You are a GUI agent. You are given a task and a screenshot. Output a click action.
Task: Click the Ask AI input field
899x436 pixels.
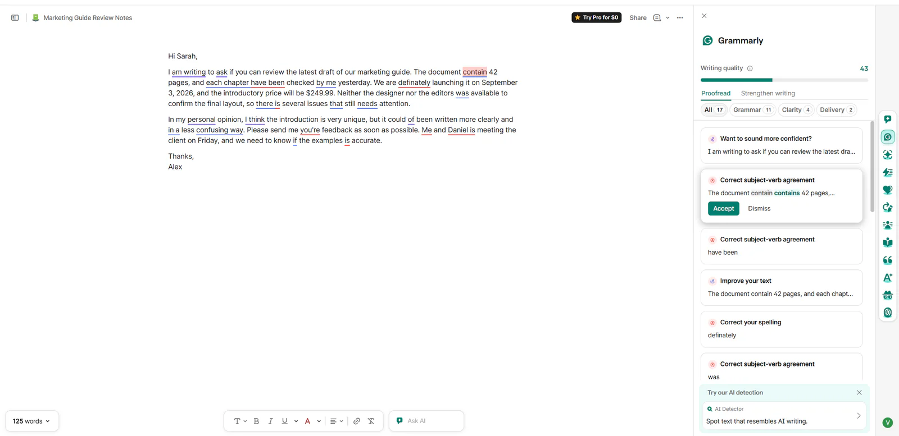point(426,421)
